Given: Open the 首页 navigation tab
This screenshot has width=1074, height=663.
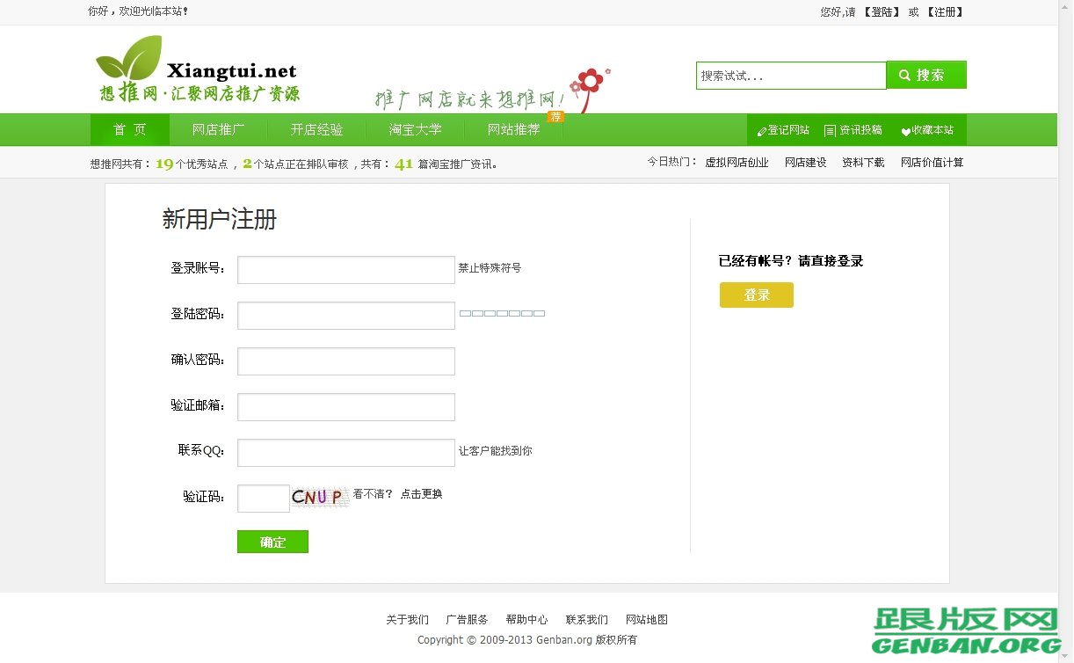Looking at the screenshot, I should click(x=128, y=129).
